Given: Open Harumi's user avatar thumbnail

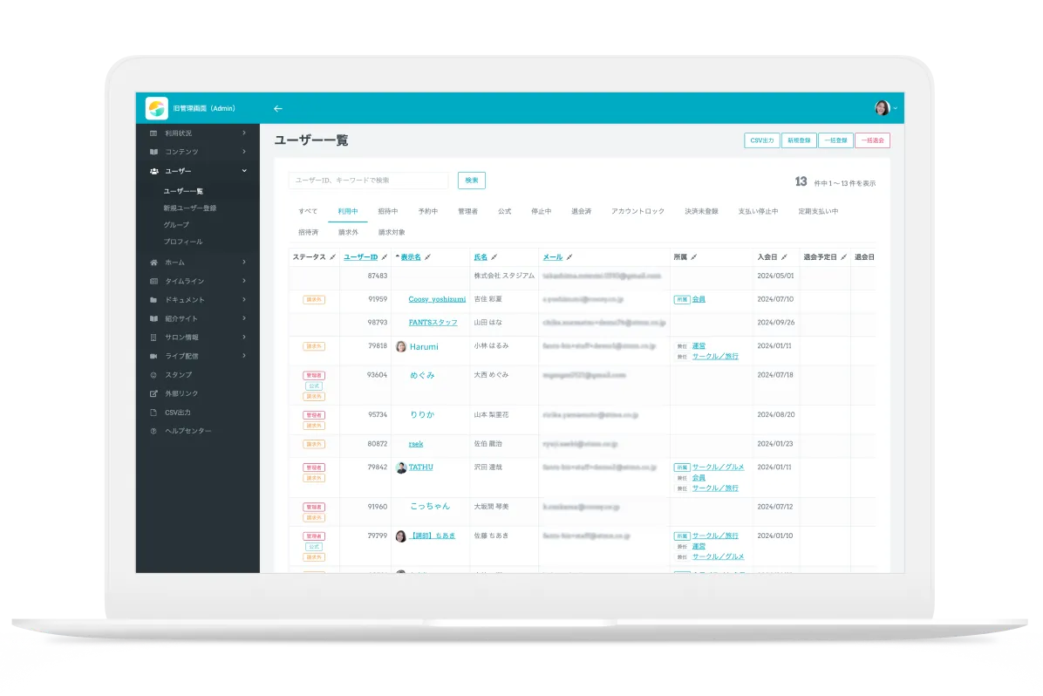Looking at the screenshot, I should click(401, 346).
